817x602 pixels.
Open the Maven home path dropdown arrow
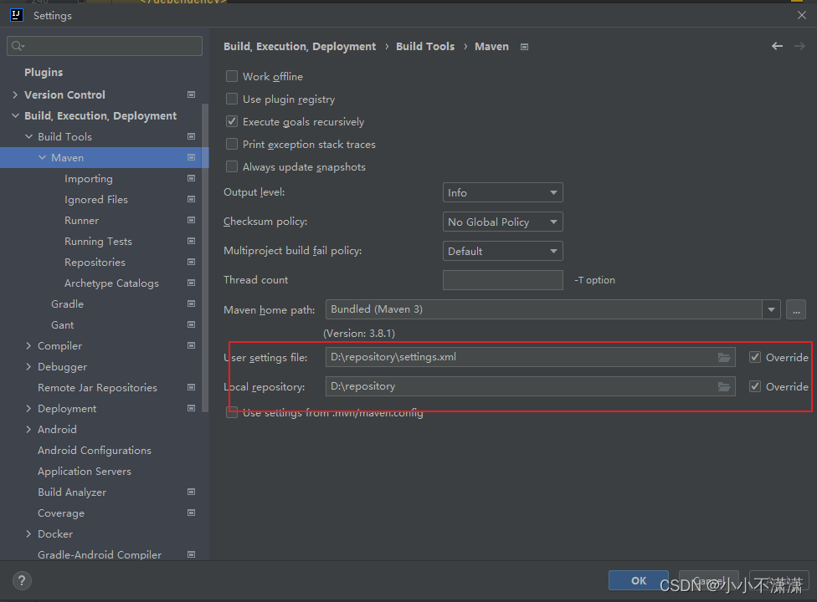click(771, 309)
